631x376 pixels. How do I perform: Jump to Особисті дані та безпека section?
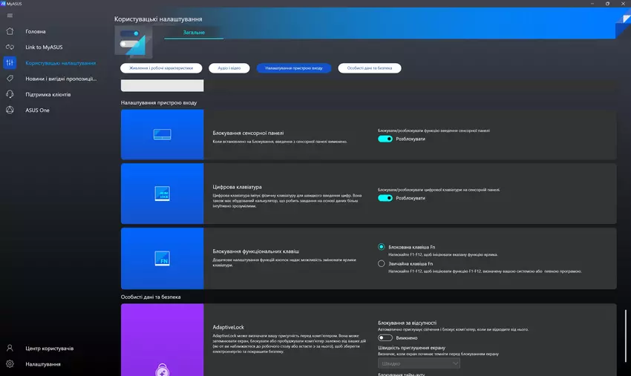370,68
